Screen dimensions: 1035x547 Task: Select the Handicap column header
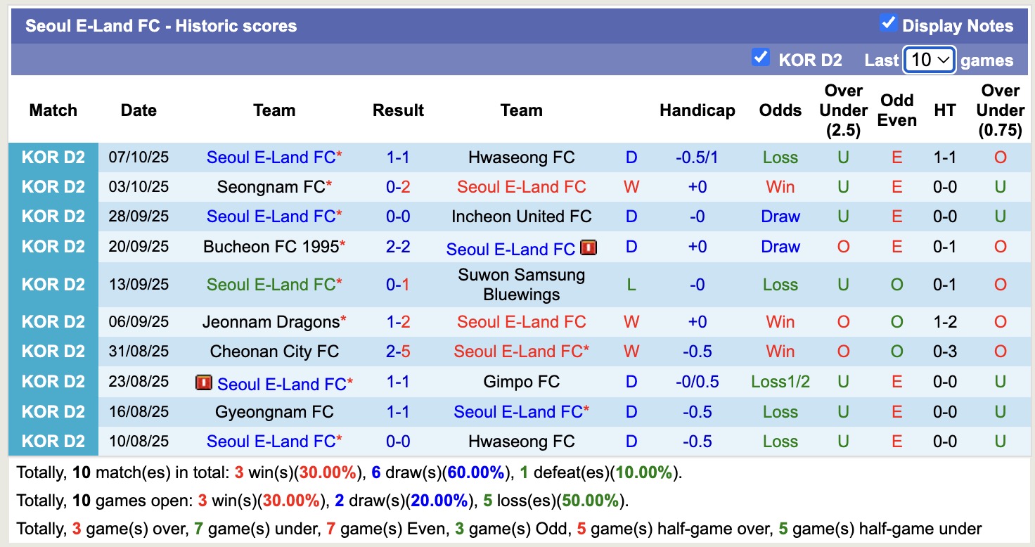[697, 110]
